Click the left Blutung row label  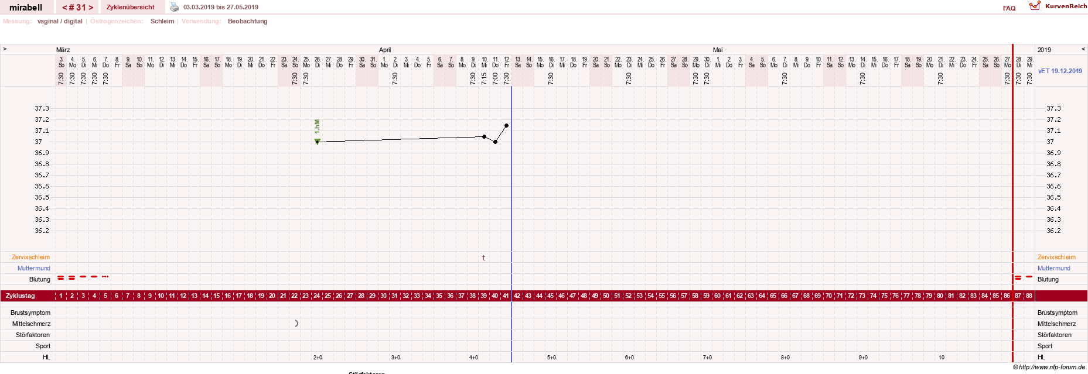tap(40, 279)
